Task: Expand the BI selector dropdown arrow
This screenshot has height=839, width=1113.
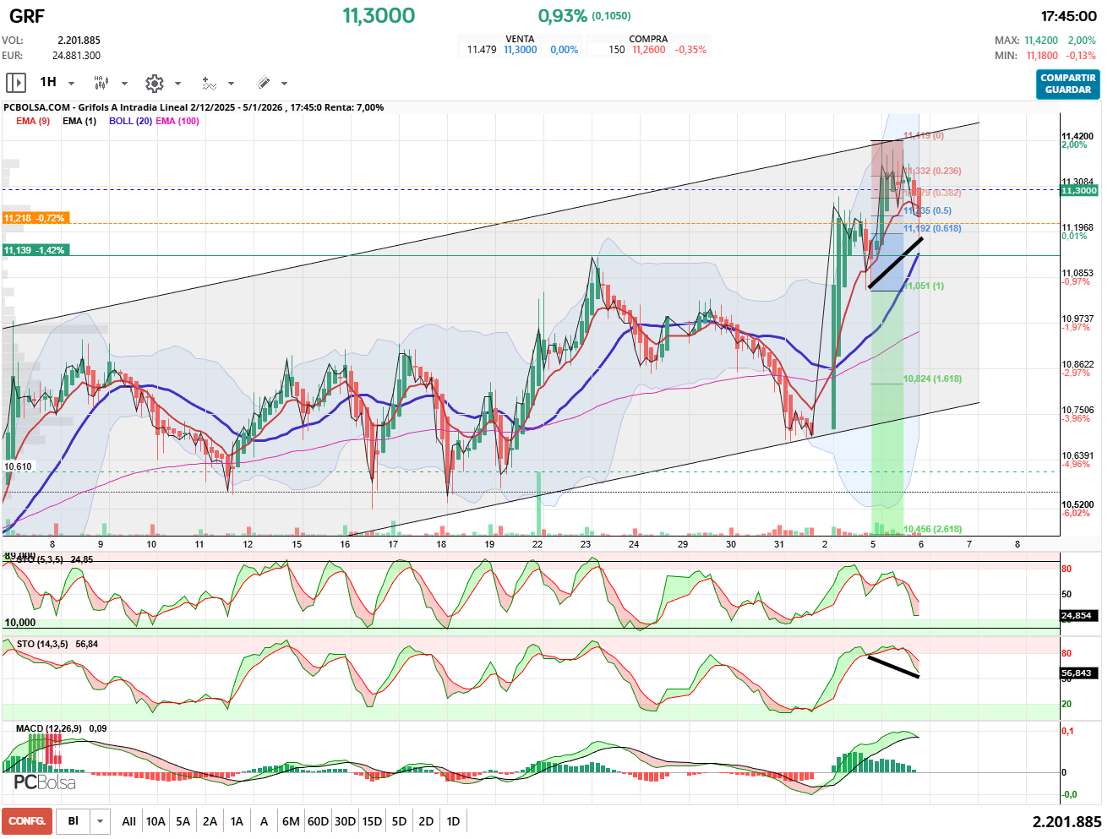Action: coord(101,821)
